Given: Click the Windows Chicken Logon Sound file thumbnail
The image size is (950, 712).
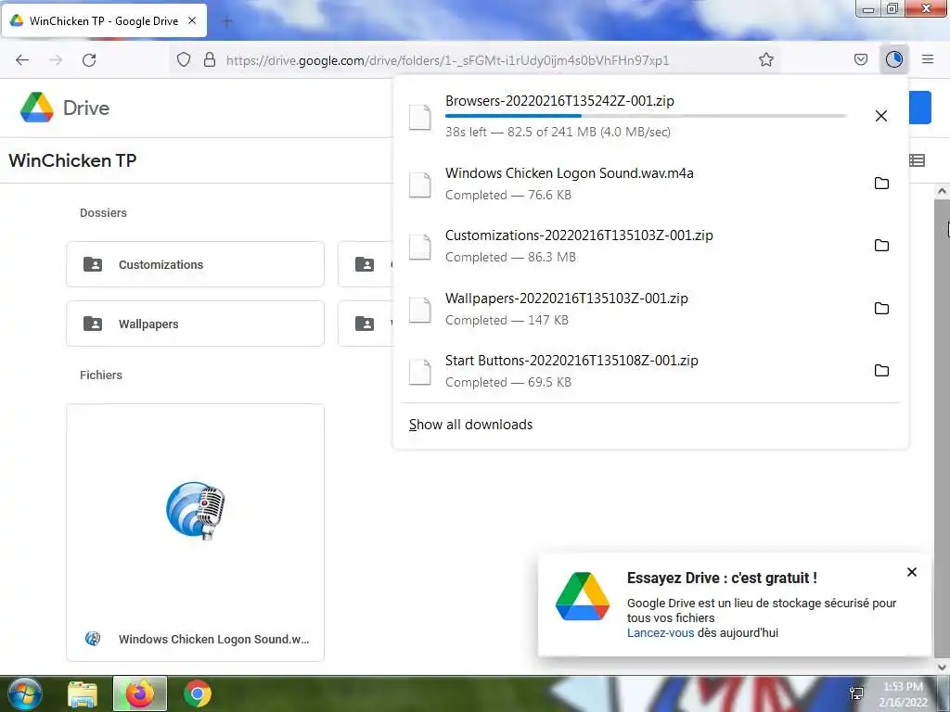Looking at the screenshot, I should tap(195, 511).
